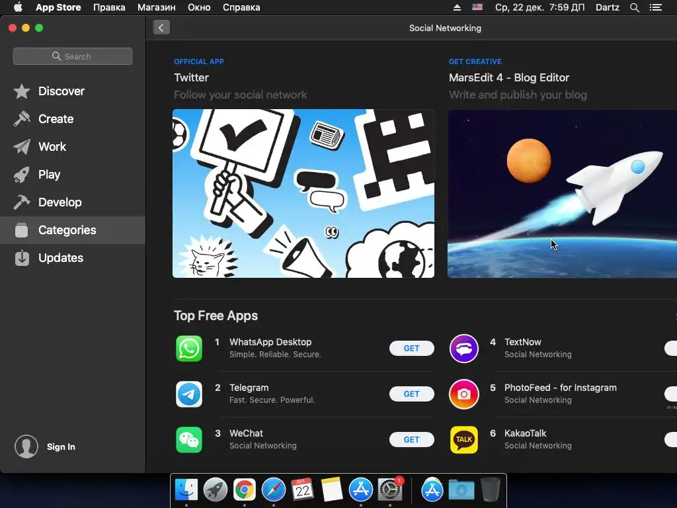The width and height of the screenshot is (677, 508).
Task: Open the WeChat app icon
Action: point(189,440)
